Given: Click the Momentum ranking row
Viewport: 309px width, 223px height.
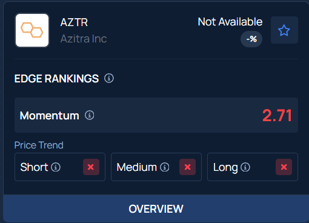Looking at the screenshot, I should (x=156, y=115).
